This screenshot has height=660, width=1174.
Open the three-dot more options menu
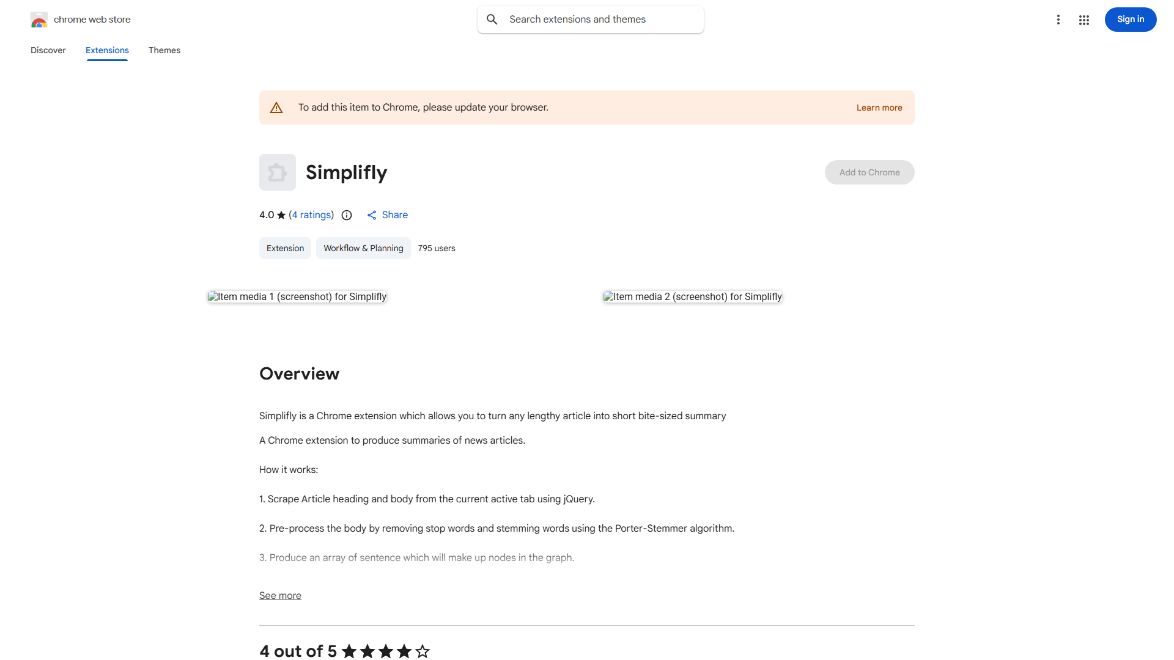[1058, 19]
